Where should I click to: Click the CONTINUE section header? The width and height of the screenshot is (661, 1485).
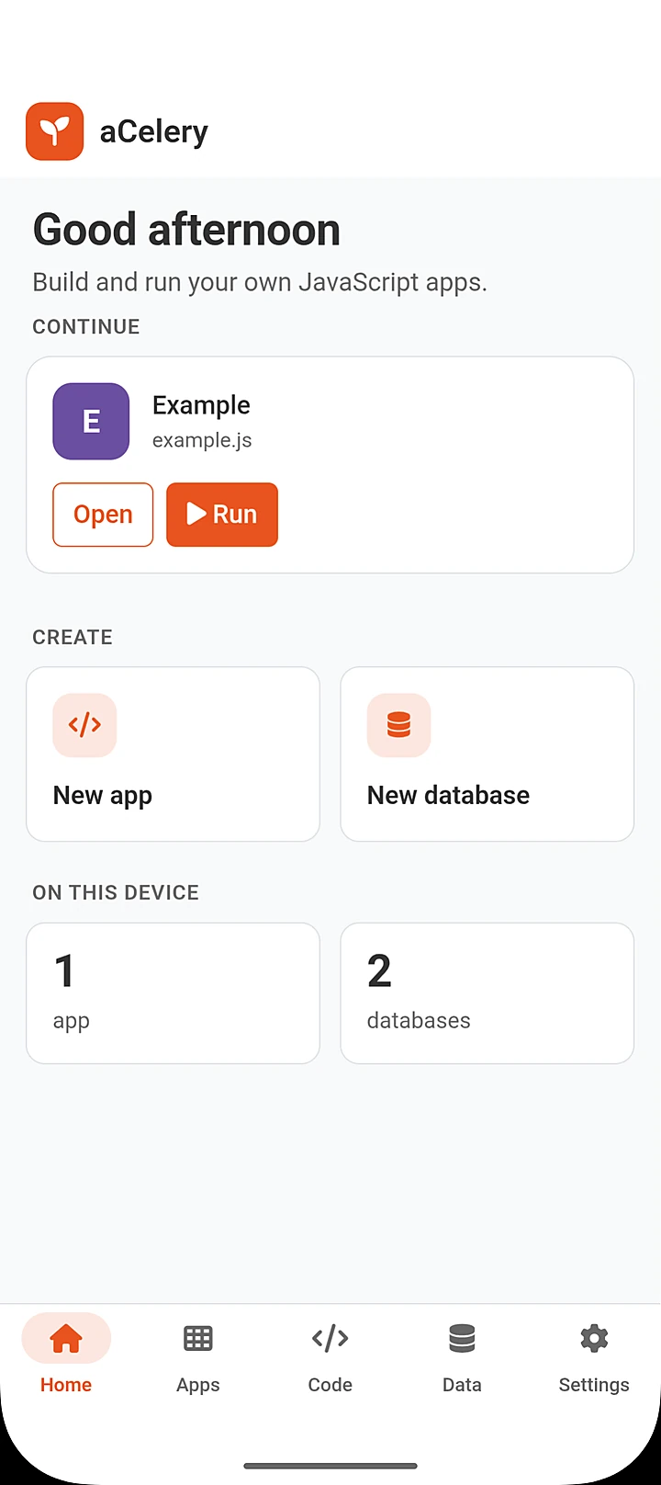click(x=86, y=327)
